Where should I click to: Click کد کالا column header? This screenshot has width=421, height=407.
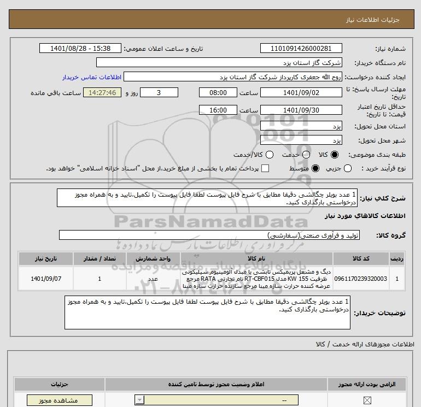point(361,258)
